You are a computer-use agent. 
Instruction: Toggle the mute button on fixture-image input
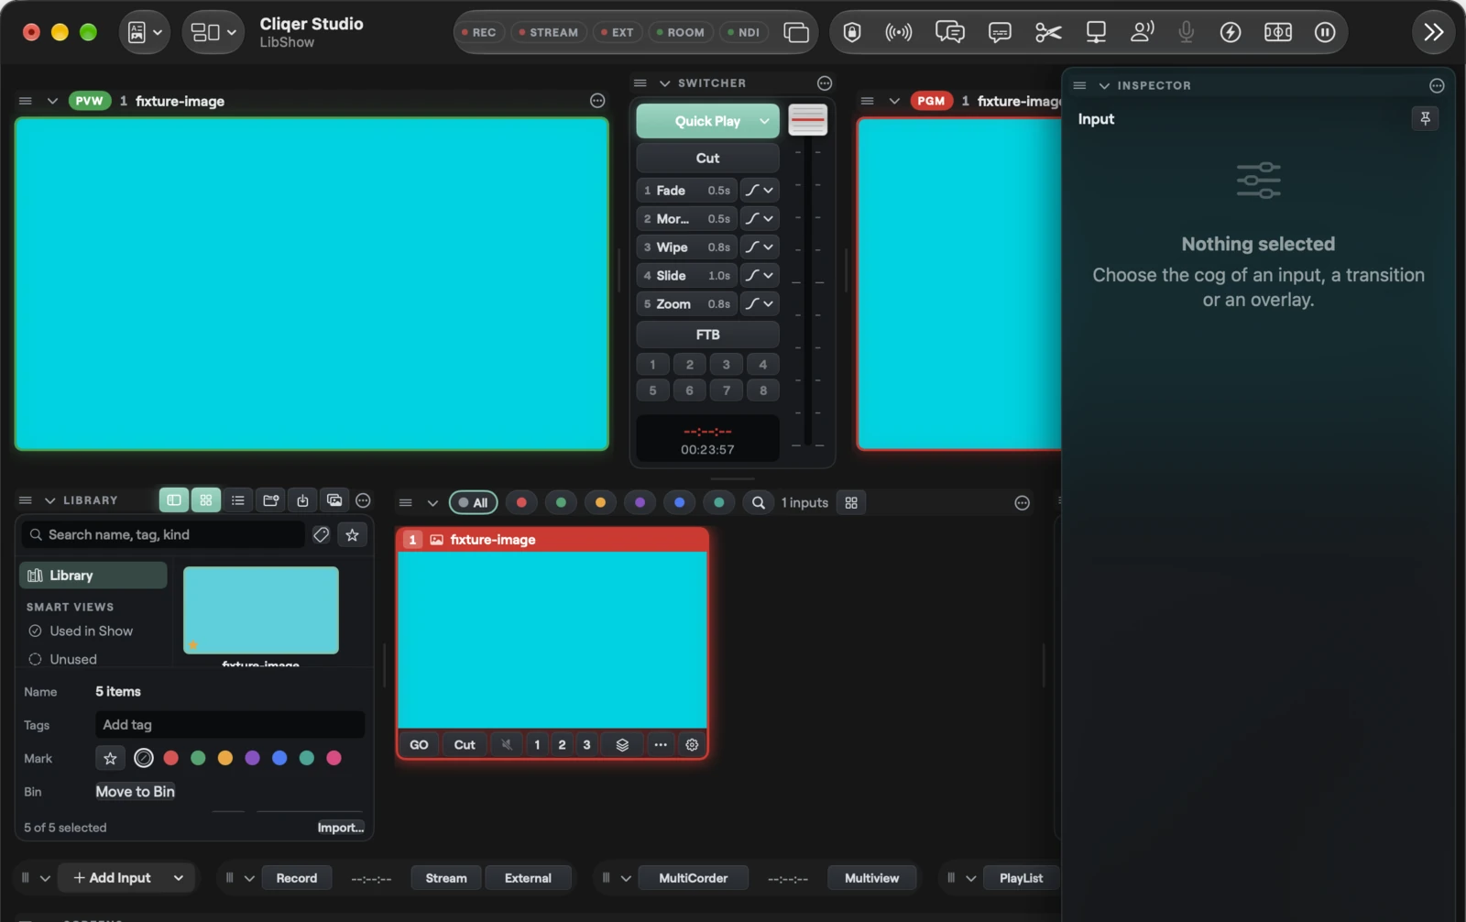[507, 745]
